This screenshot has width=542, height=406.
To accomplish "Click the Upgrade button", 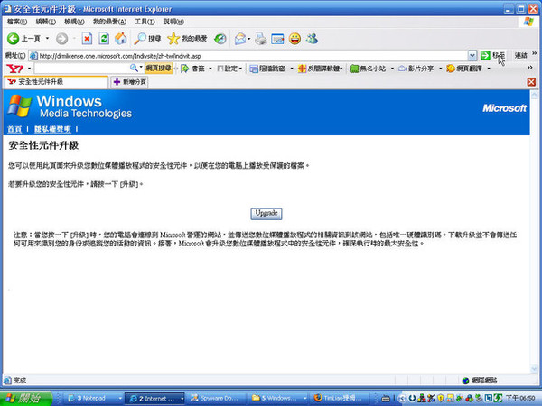I will coord(266,214).
